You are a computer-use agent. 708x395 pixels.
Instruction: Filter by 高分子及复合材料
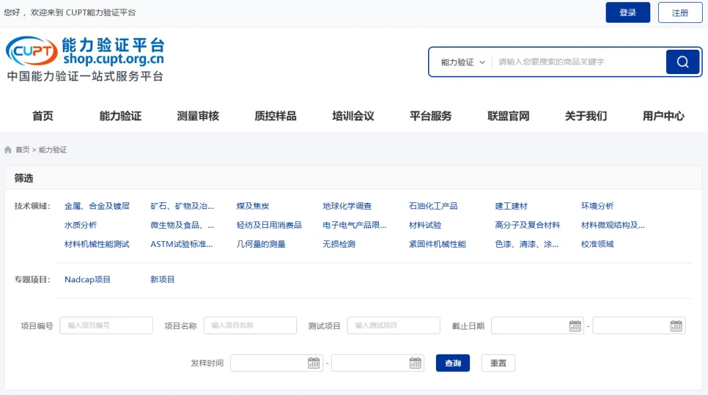pyautogui.click(x=527, y=225)
